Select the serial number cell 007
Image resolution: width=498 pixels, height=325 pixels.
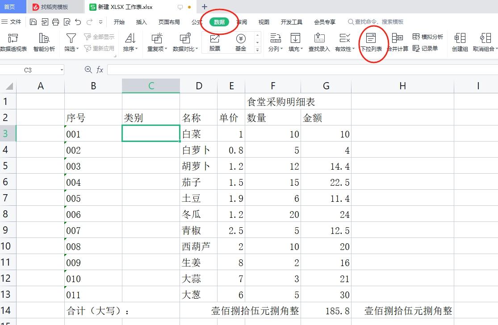click(93, 230)
